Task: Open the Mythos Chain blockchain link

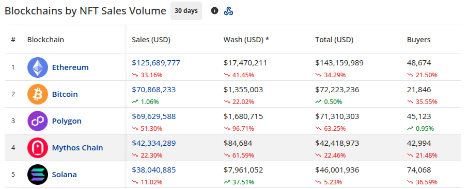Action: point(77,148)
